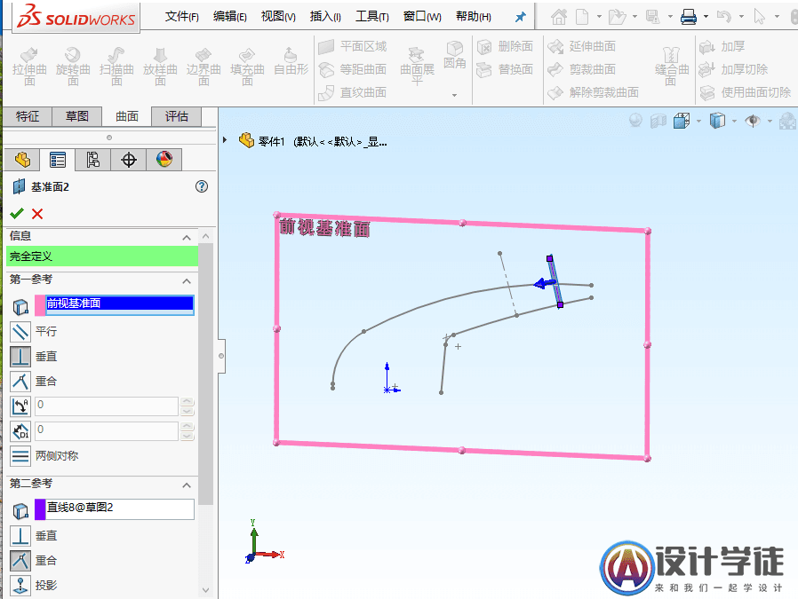
Task: Select the 扫描曲面 swept surface tool
Action: point(116,66)
